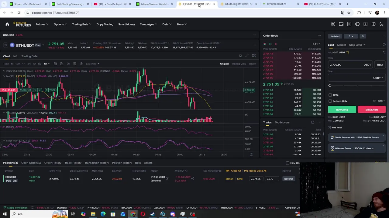389x218 pixels.
Task: Open chart price alert bell icon
Action: 240,56
